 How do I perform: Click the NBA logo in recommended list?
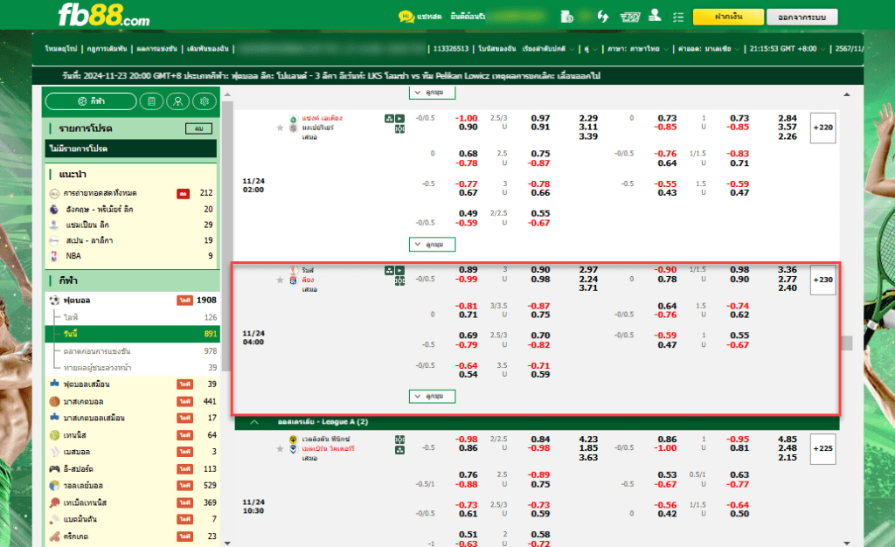click(x=54, y=256)
